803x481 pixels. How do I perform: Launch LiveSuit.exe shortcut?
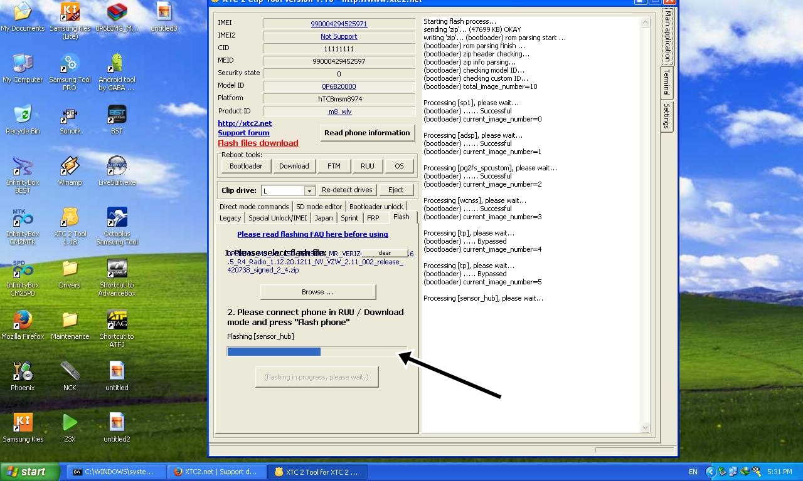point(117,170)
